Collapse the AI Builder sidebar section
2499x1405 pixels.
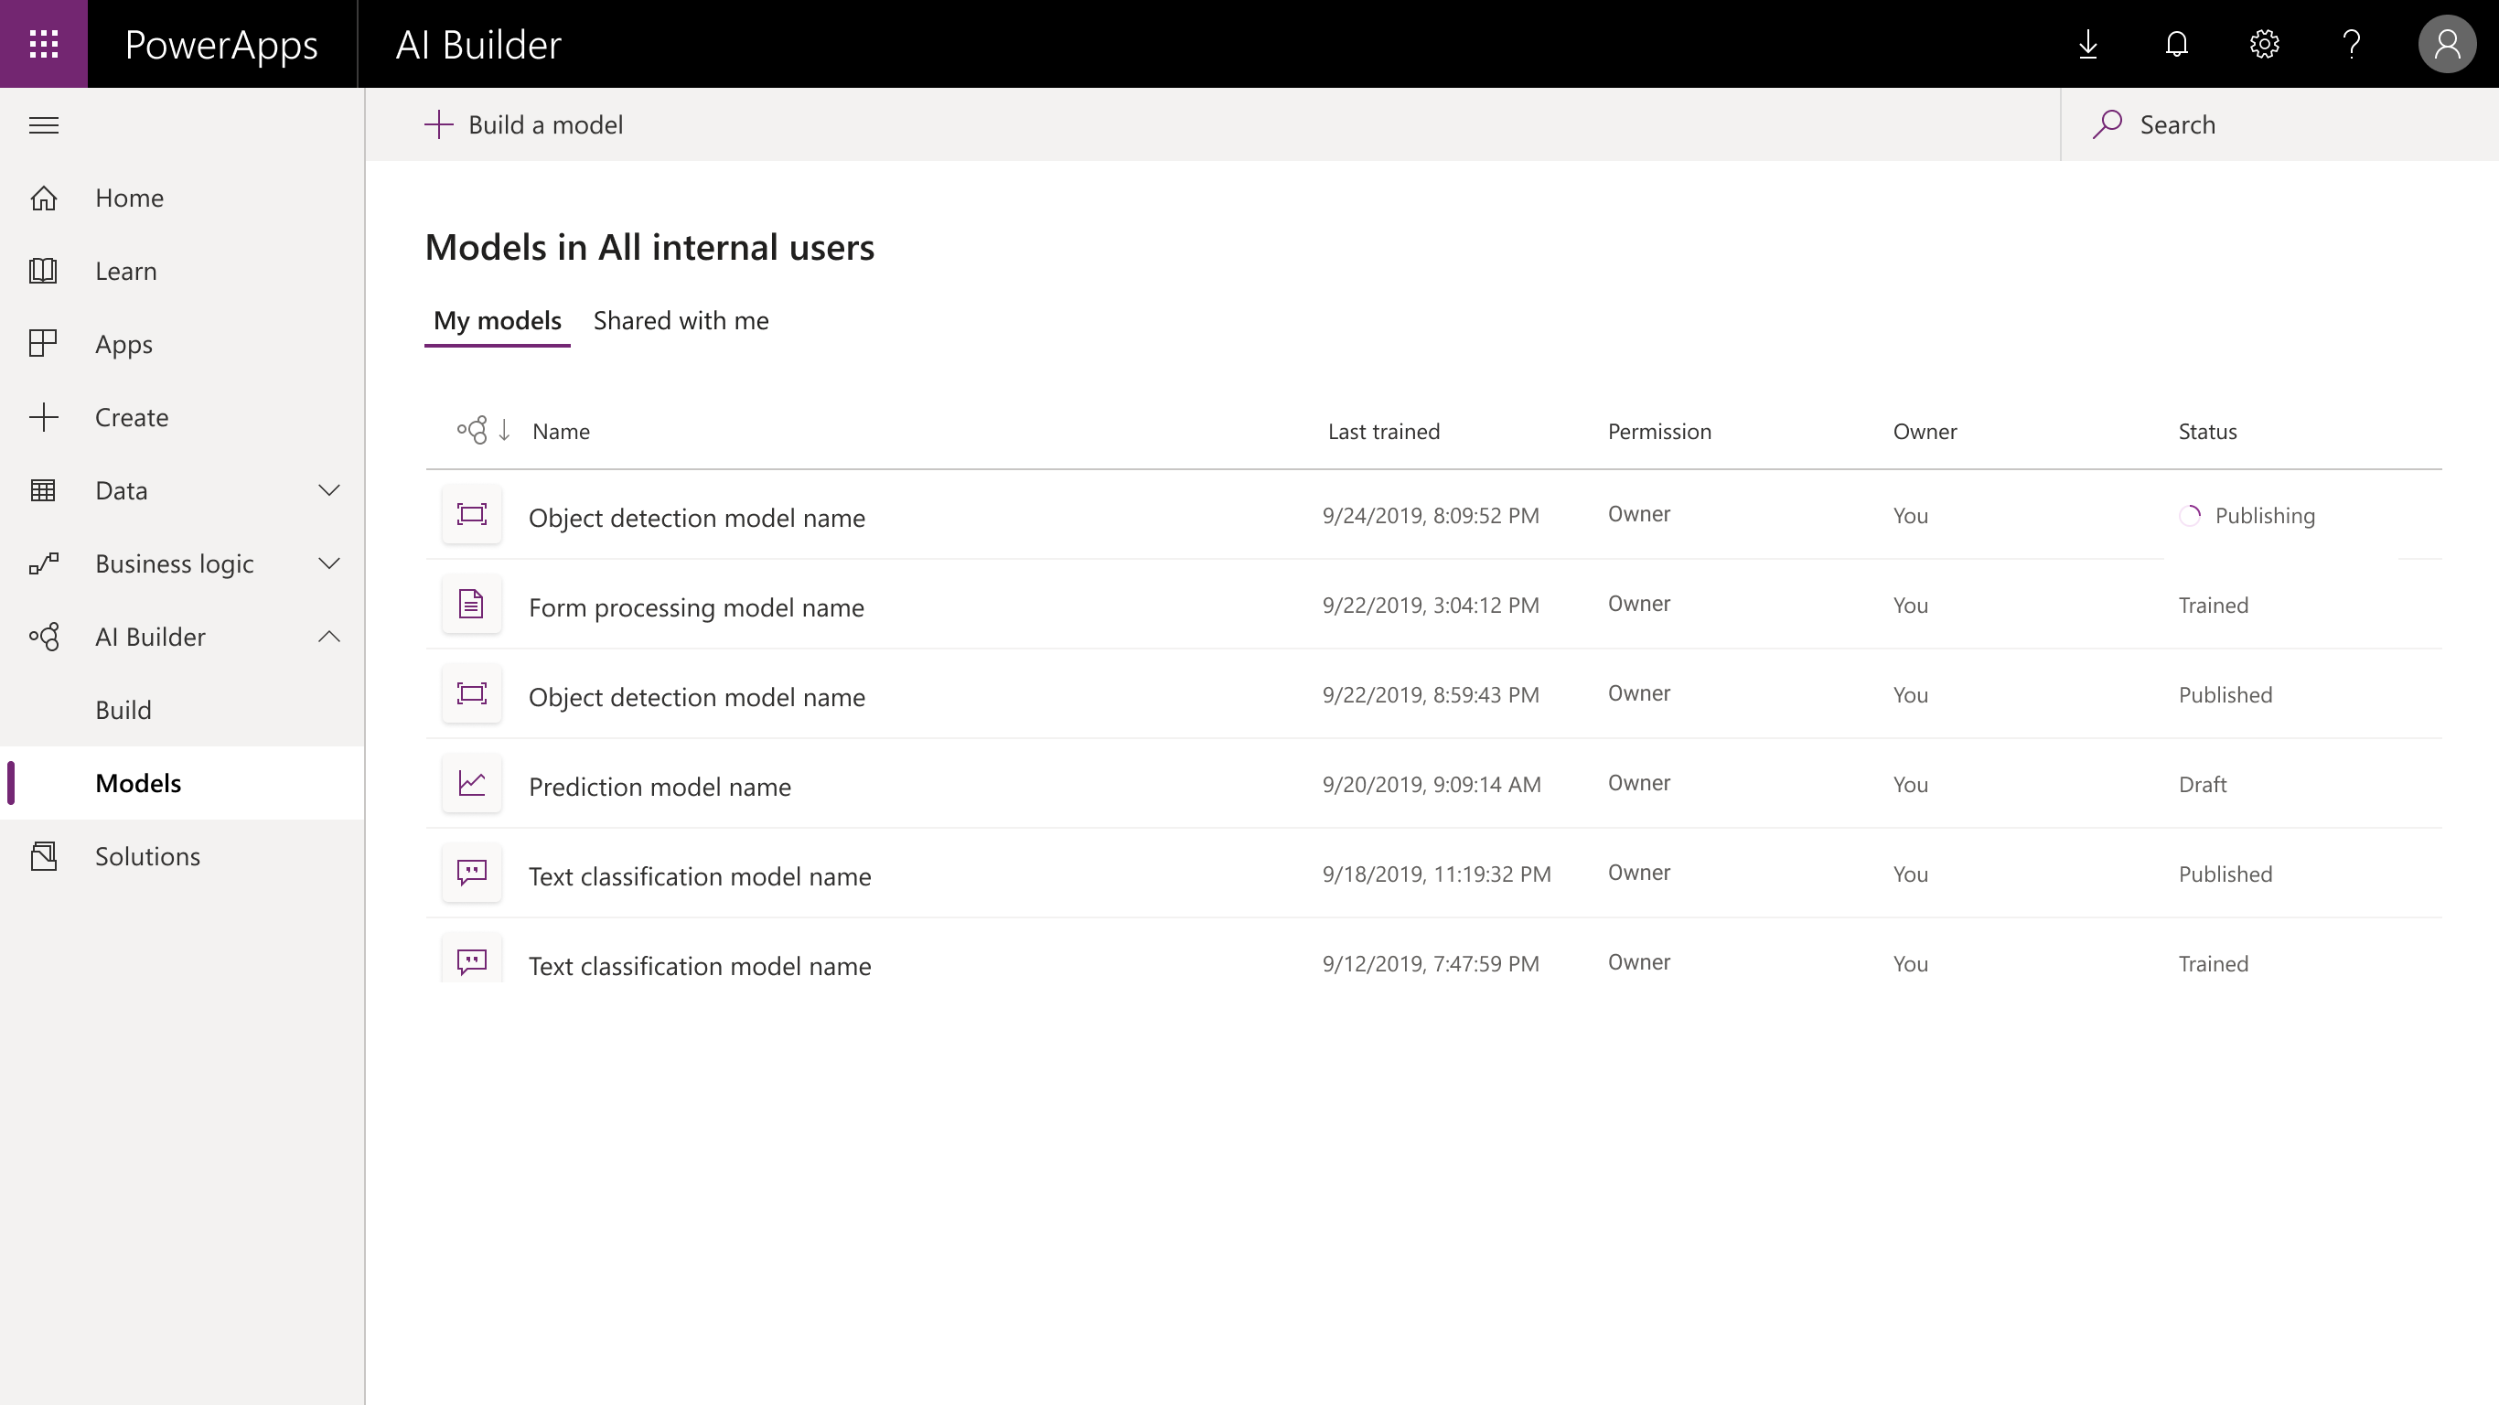pos(327,635)
